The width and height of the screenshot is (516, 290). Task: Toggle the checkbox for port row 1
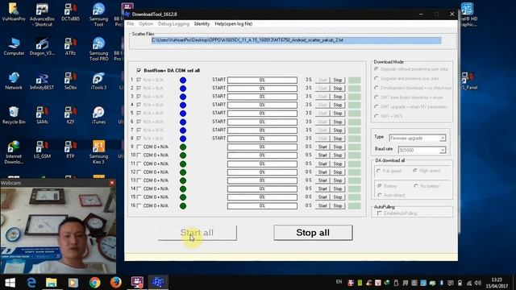[x=139, y=80]
